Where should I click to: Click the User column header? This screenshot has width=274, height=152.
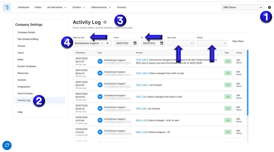(100, 53)
